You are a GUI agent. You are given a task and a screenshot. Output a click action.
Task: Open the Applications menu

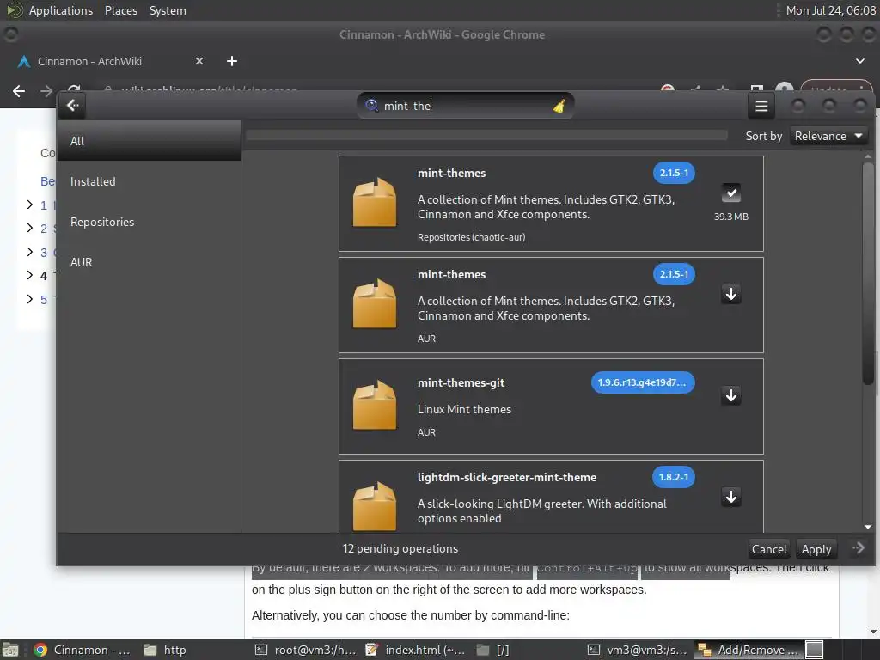[61, 10]
